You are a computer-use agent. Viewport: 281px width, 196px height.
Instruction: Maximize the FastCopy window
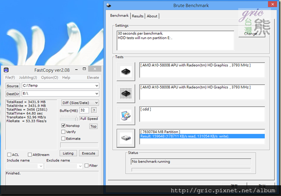coord(84,69)
